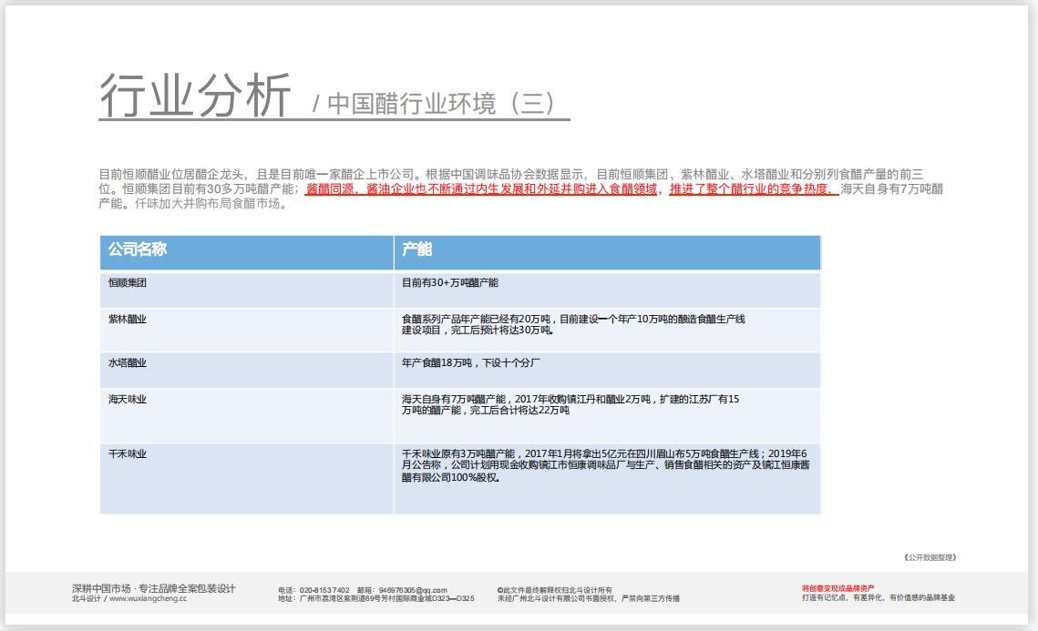The height and width of the screenshot is (631, 1038).
Task: Click the 千禾味业 capacity description about 镇江恒康
Action: pos(605,465)
